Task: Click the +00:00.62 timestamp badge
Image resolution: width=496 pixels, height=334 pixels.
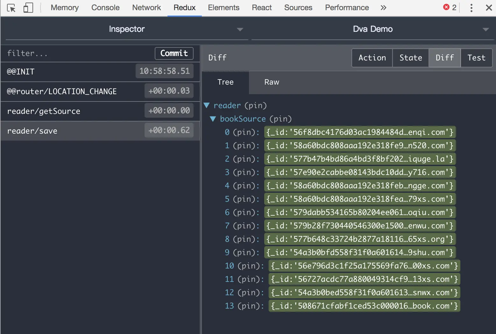Action: (169, 130)
